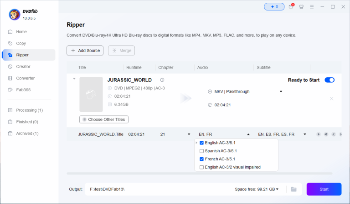Image resolution: width=350 pixels, height=204 pixels.
Task: Click DVD | MPEG2 | 480p | AC-3 info
Action: (x=139, y=88)
